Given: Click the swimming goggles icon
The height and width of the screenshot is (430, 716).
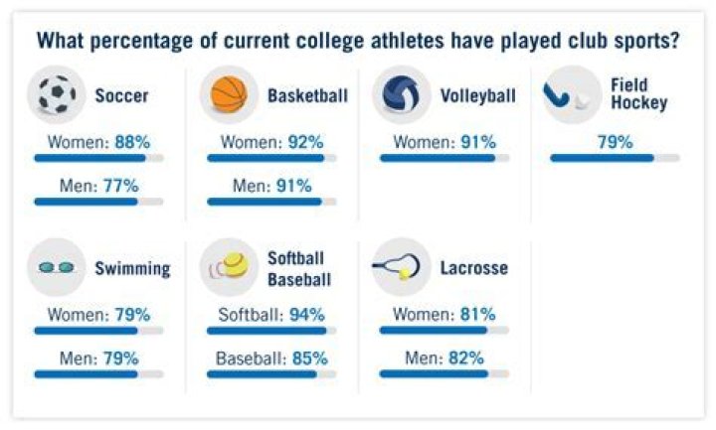Looking at the screenshot, I should point(56,267).
